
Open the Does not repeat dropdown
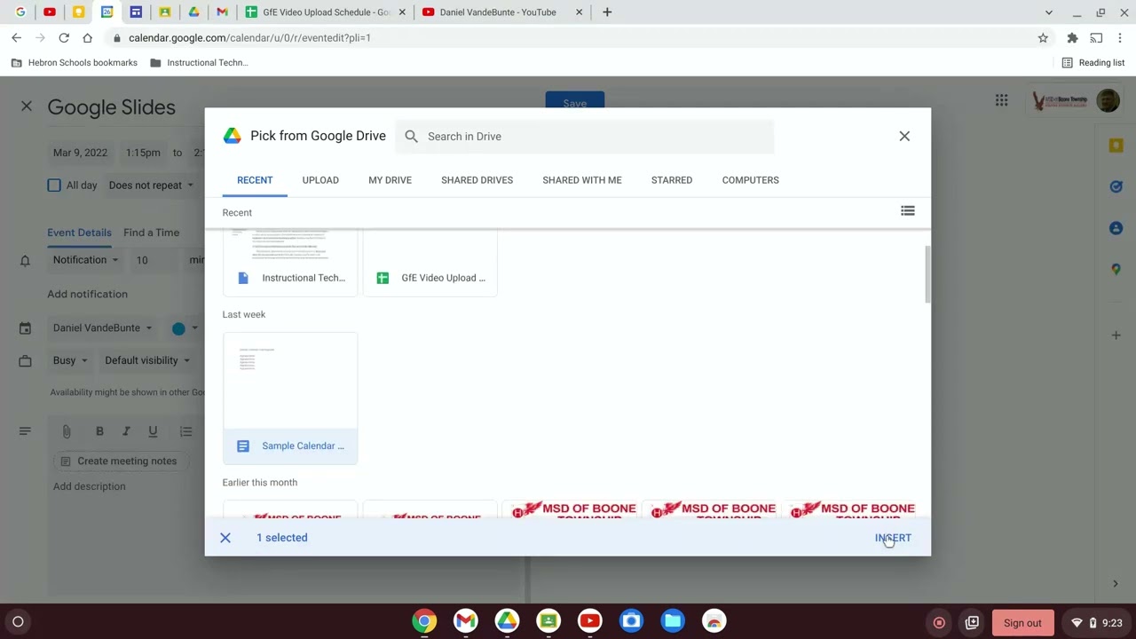151,185
